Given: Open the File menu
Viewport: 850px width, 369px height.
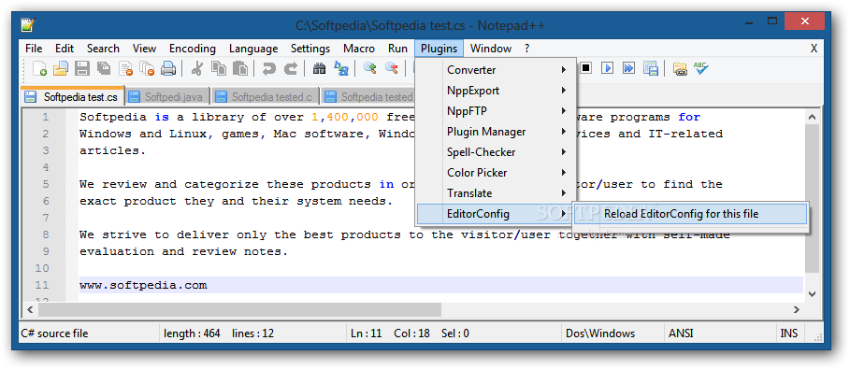Looking at the screenshot, I should 34,49.
